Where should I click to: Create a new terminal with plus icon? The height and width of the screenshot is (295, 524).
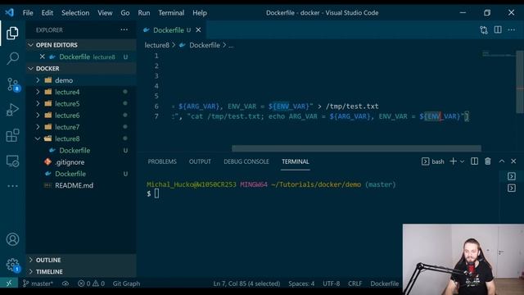(453, 161)
